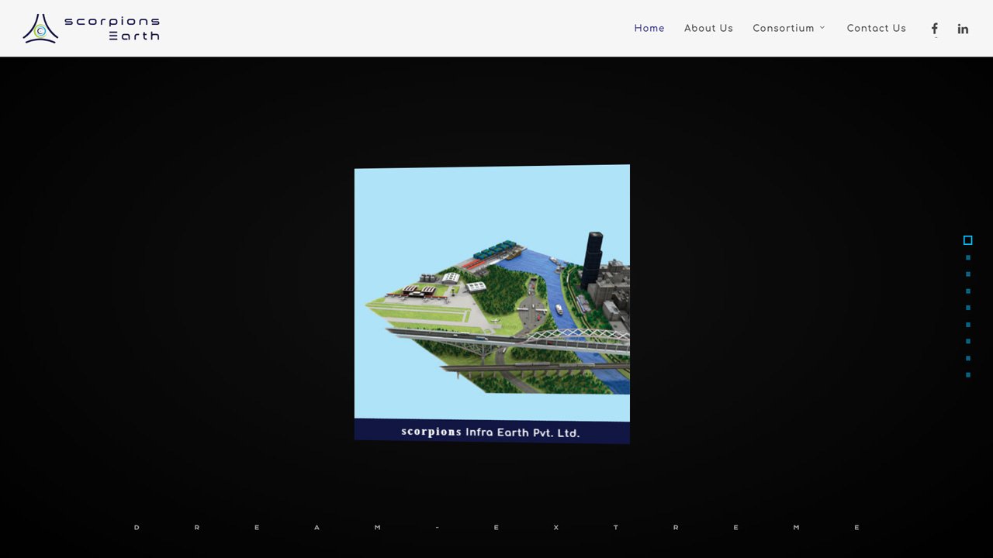
Task: Open the About Us page
Action: coord(708,28)
